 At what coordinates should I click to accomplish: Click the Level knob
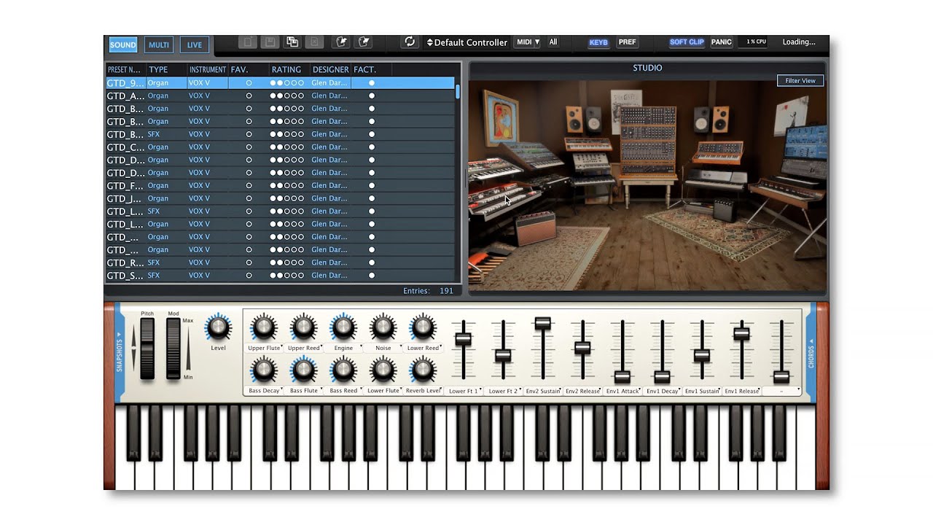click(x=218, y=329)
